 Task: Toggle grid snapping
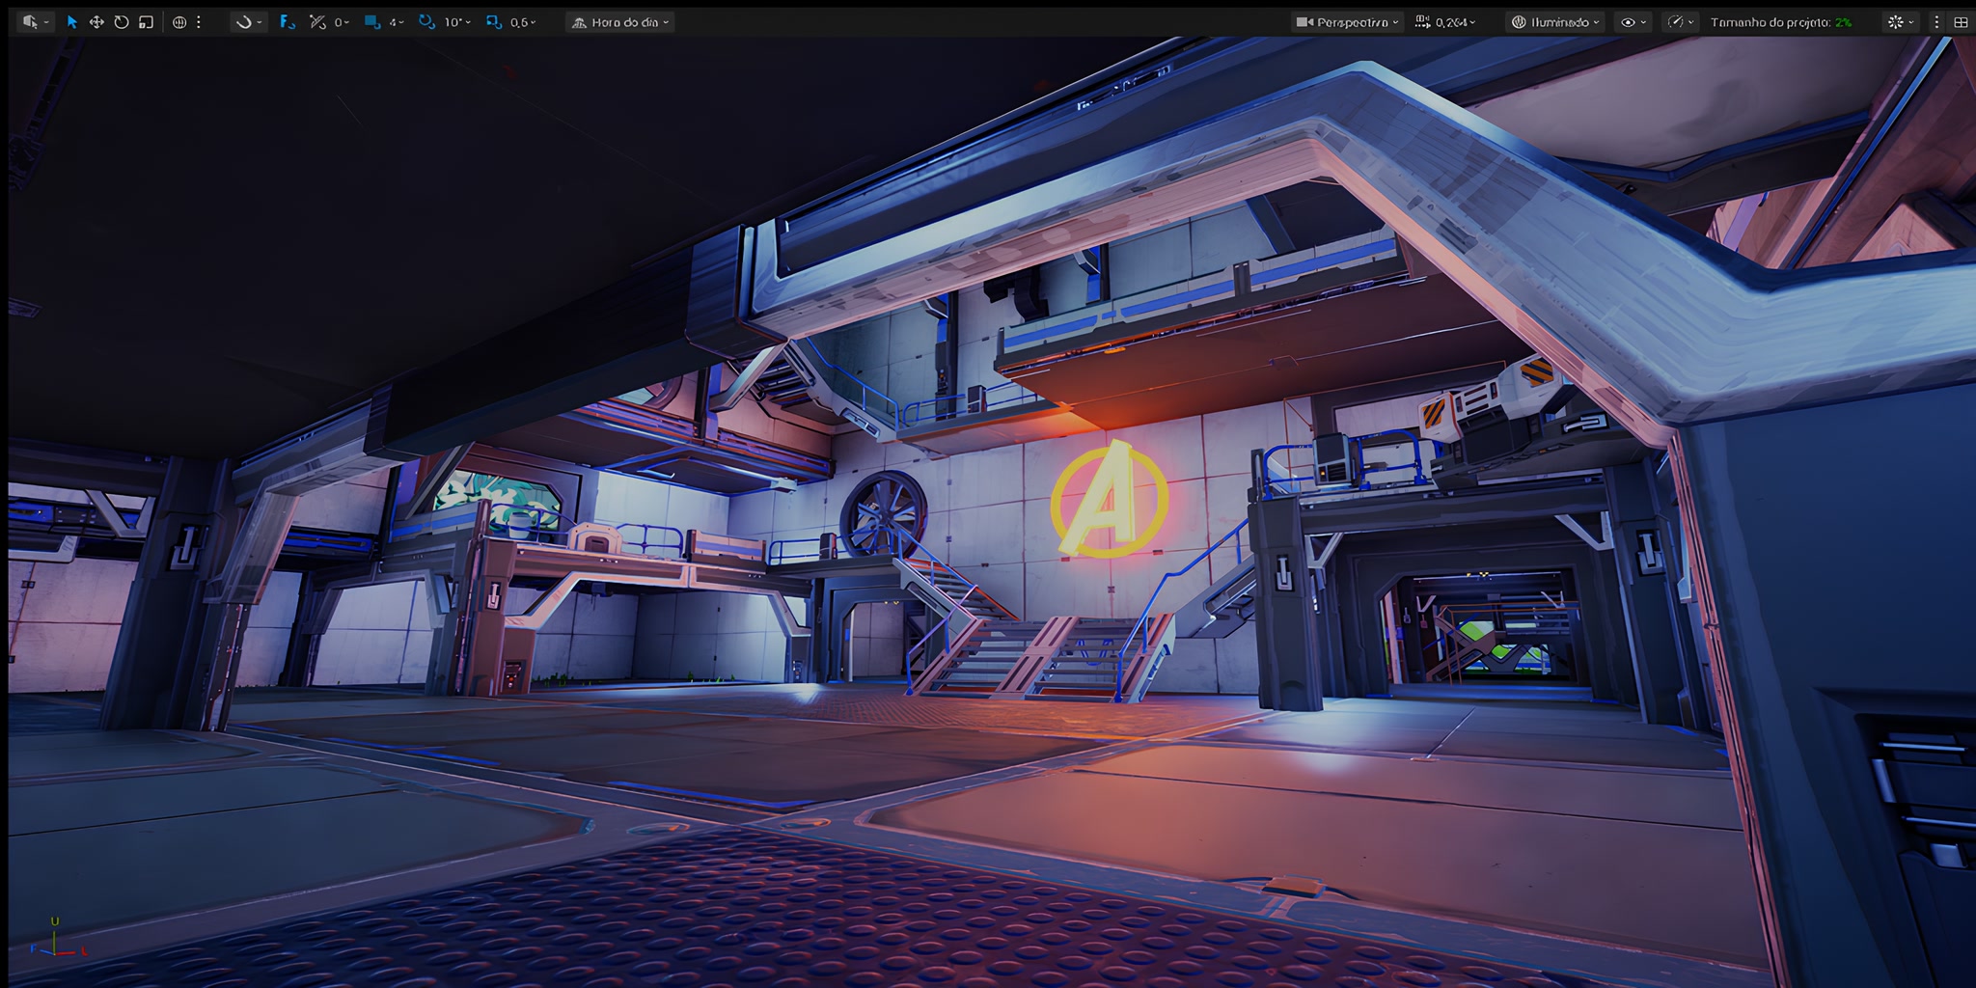point(372,22)
